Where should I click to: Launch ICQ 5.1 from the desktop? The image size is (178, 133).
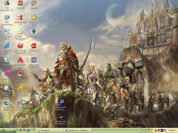34,32
